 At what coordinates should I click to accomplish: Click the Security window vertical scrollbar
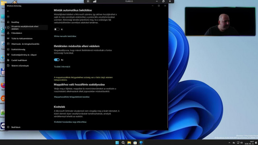click(168, 99)
